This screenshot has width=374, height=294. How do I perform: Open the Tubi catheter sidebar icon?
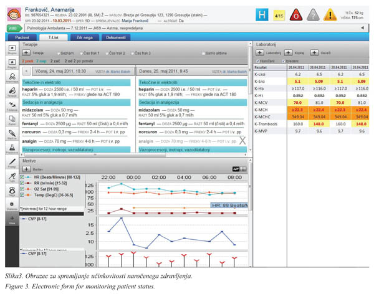(12, 177)
